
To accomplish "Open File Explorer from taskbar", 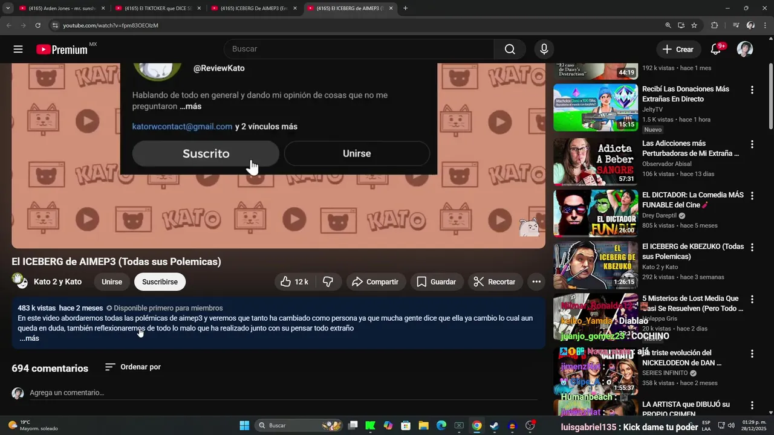I will tap(423, 425).
